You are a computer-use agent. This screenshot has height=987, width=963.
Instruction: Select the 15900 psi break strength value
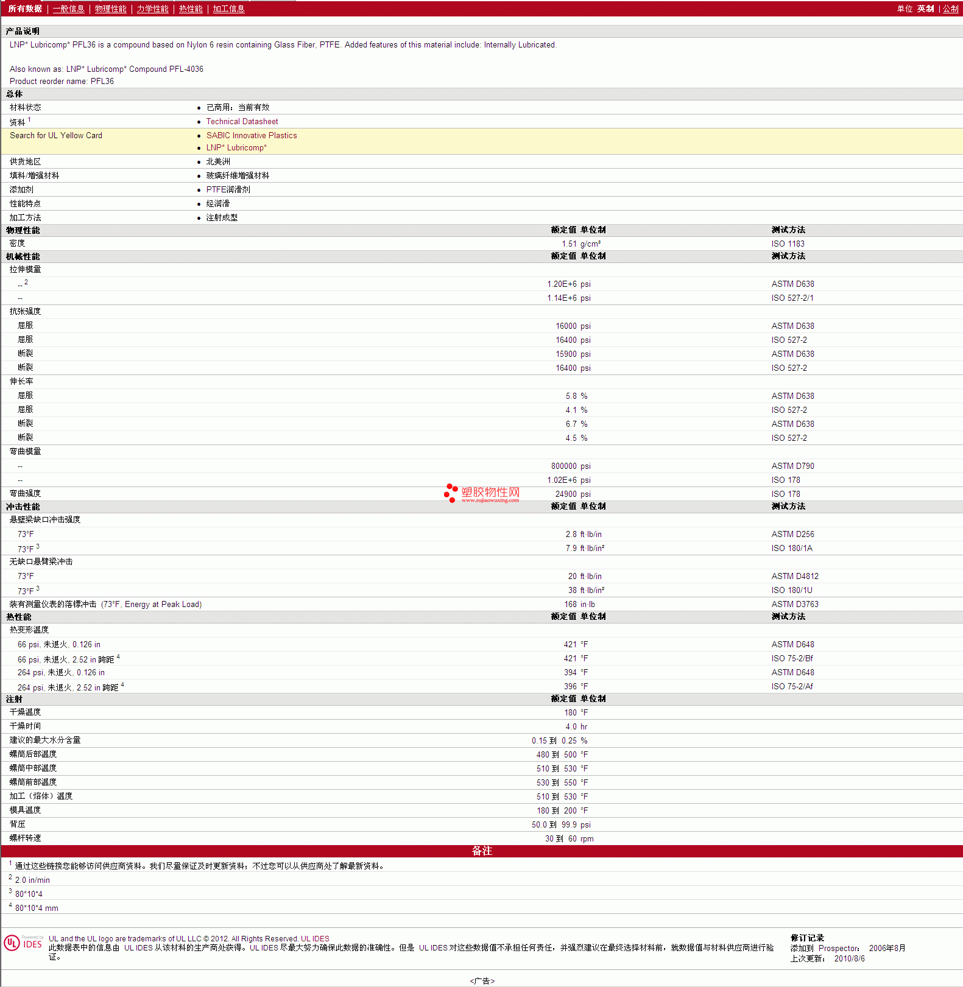pos(573,354)
